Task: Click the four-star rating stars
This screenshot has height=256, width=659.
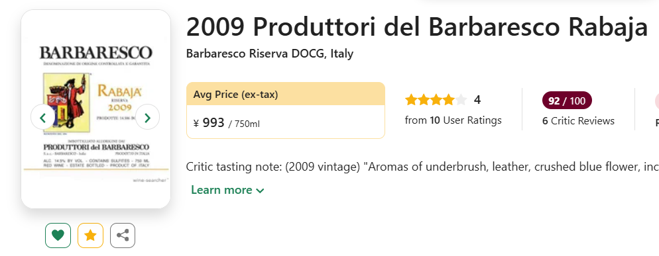Action: 436,100
